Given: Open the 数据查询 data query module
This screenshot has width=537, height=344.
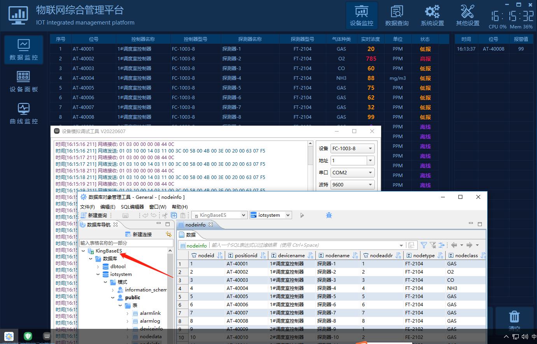Looking at the screenshot, I should [x=397, y=16].
